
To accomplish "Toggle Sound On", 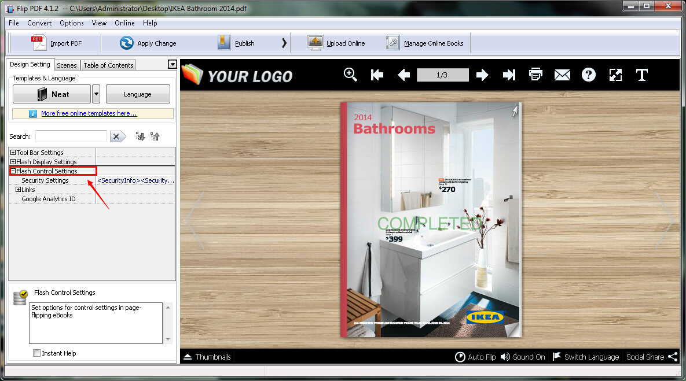I will (523, 357).
